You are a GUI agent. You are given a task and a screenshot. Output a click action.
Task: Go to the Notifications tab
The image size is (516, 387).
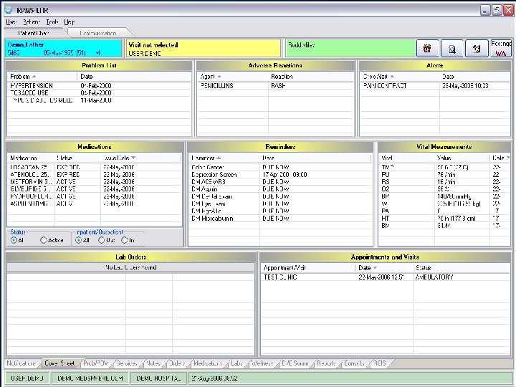pos(21,363)
